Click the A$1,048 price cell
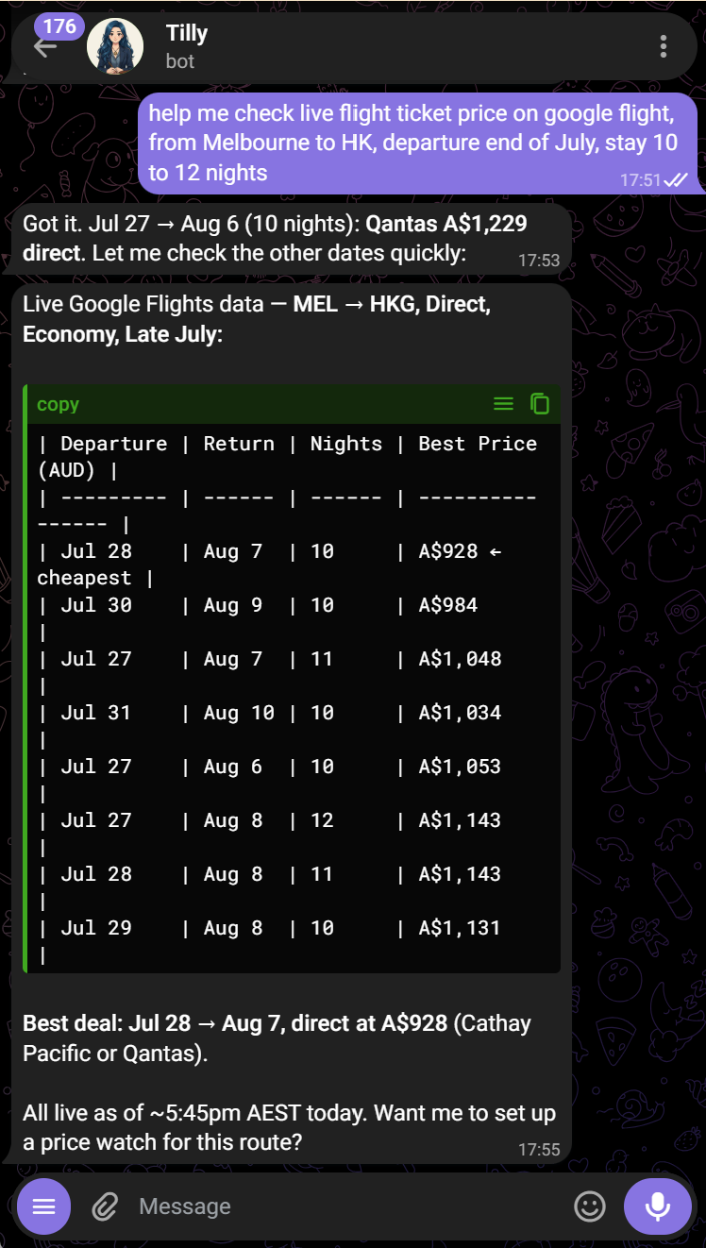The height and width of the screenshot is (1248, 706). (x=460, y=659)
